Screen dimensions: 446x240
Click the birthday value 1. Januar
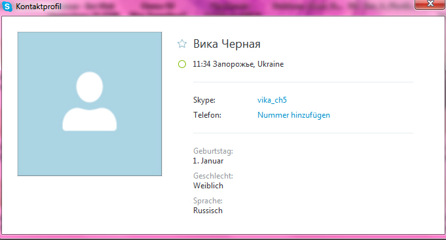point(208,161)
